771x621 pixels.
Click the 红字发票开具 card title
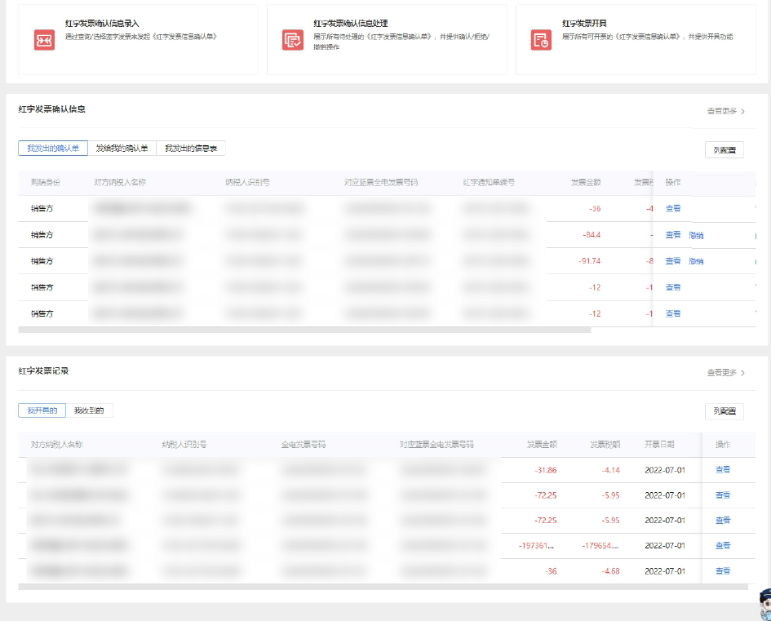[x=584, y=23]
